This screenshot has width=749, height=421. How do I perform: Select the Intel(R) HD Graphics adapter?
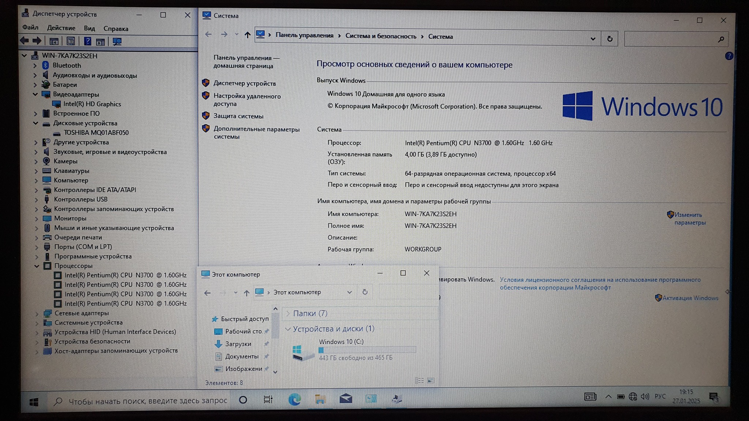pyautogui.click(x=92, y=104)
